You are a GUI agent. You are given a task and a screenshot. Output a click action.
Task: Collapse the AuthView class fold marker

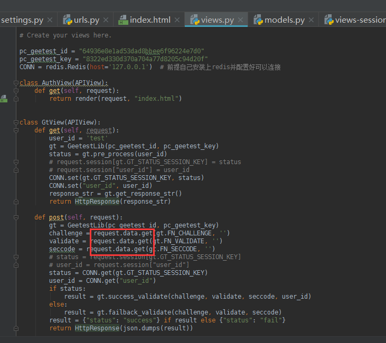coord(16,83)
